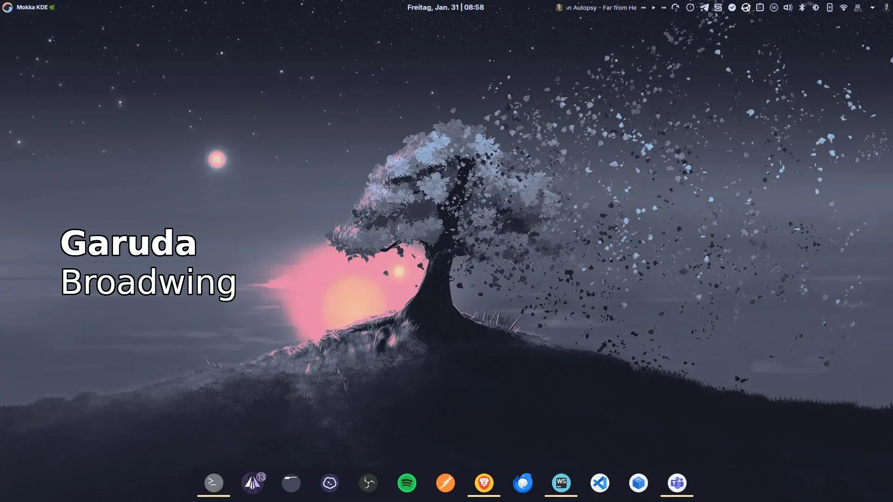This screenshot has width=893, height=502.
Task: Click the album art thumbnail in panel
Action: (x=559, y=7)
